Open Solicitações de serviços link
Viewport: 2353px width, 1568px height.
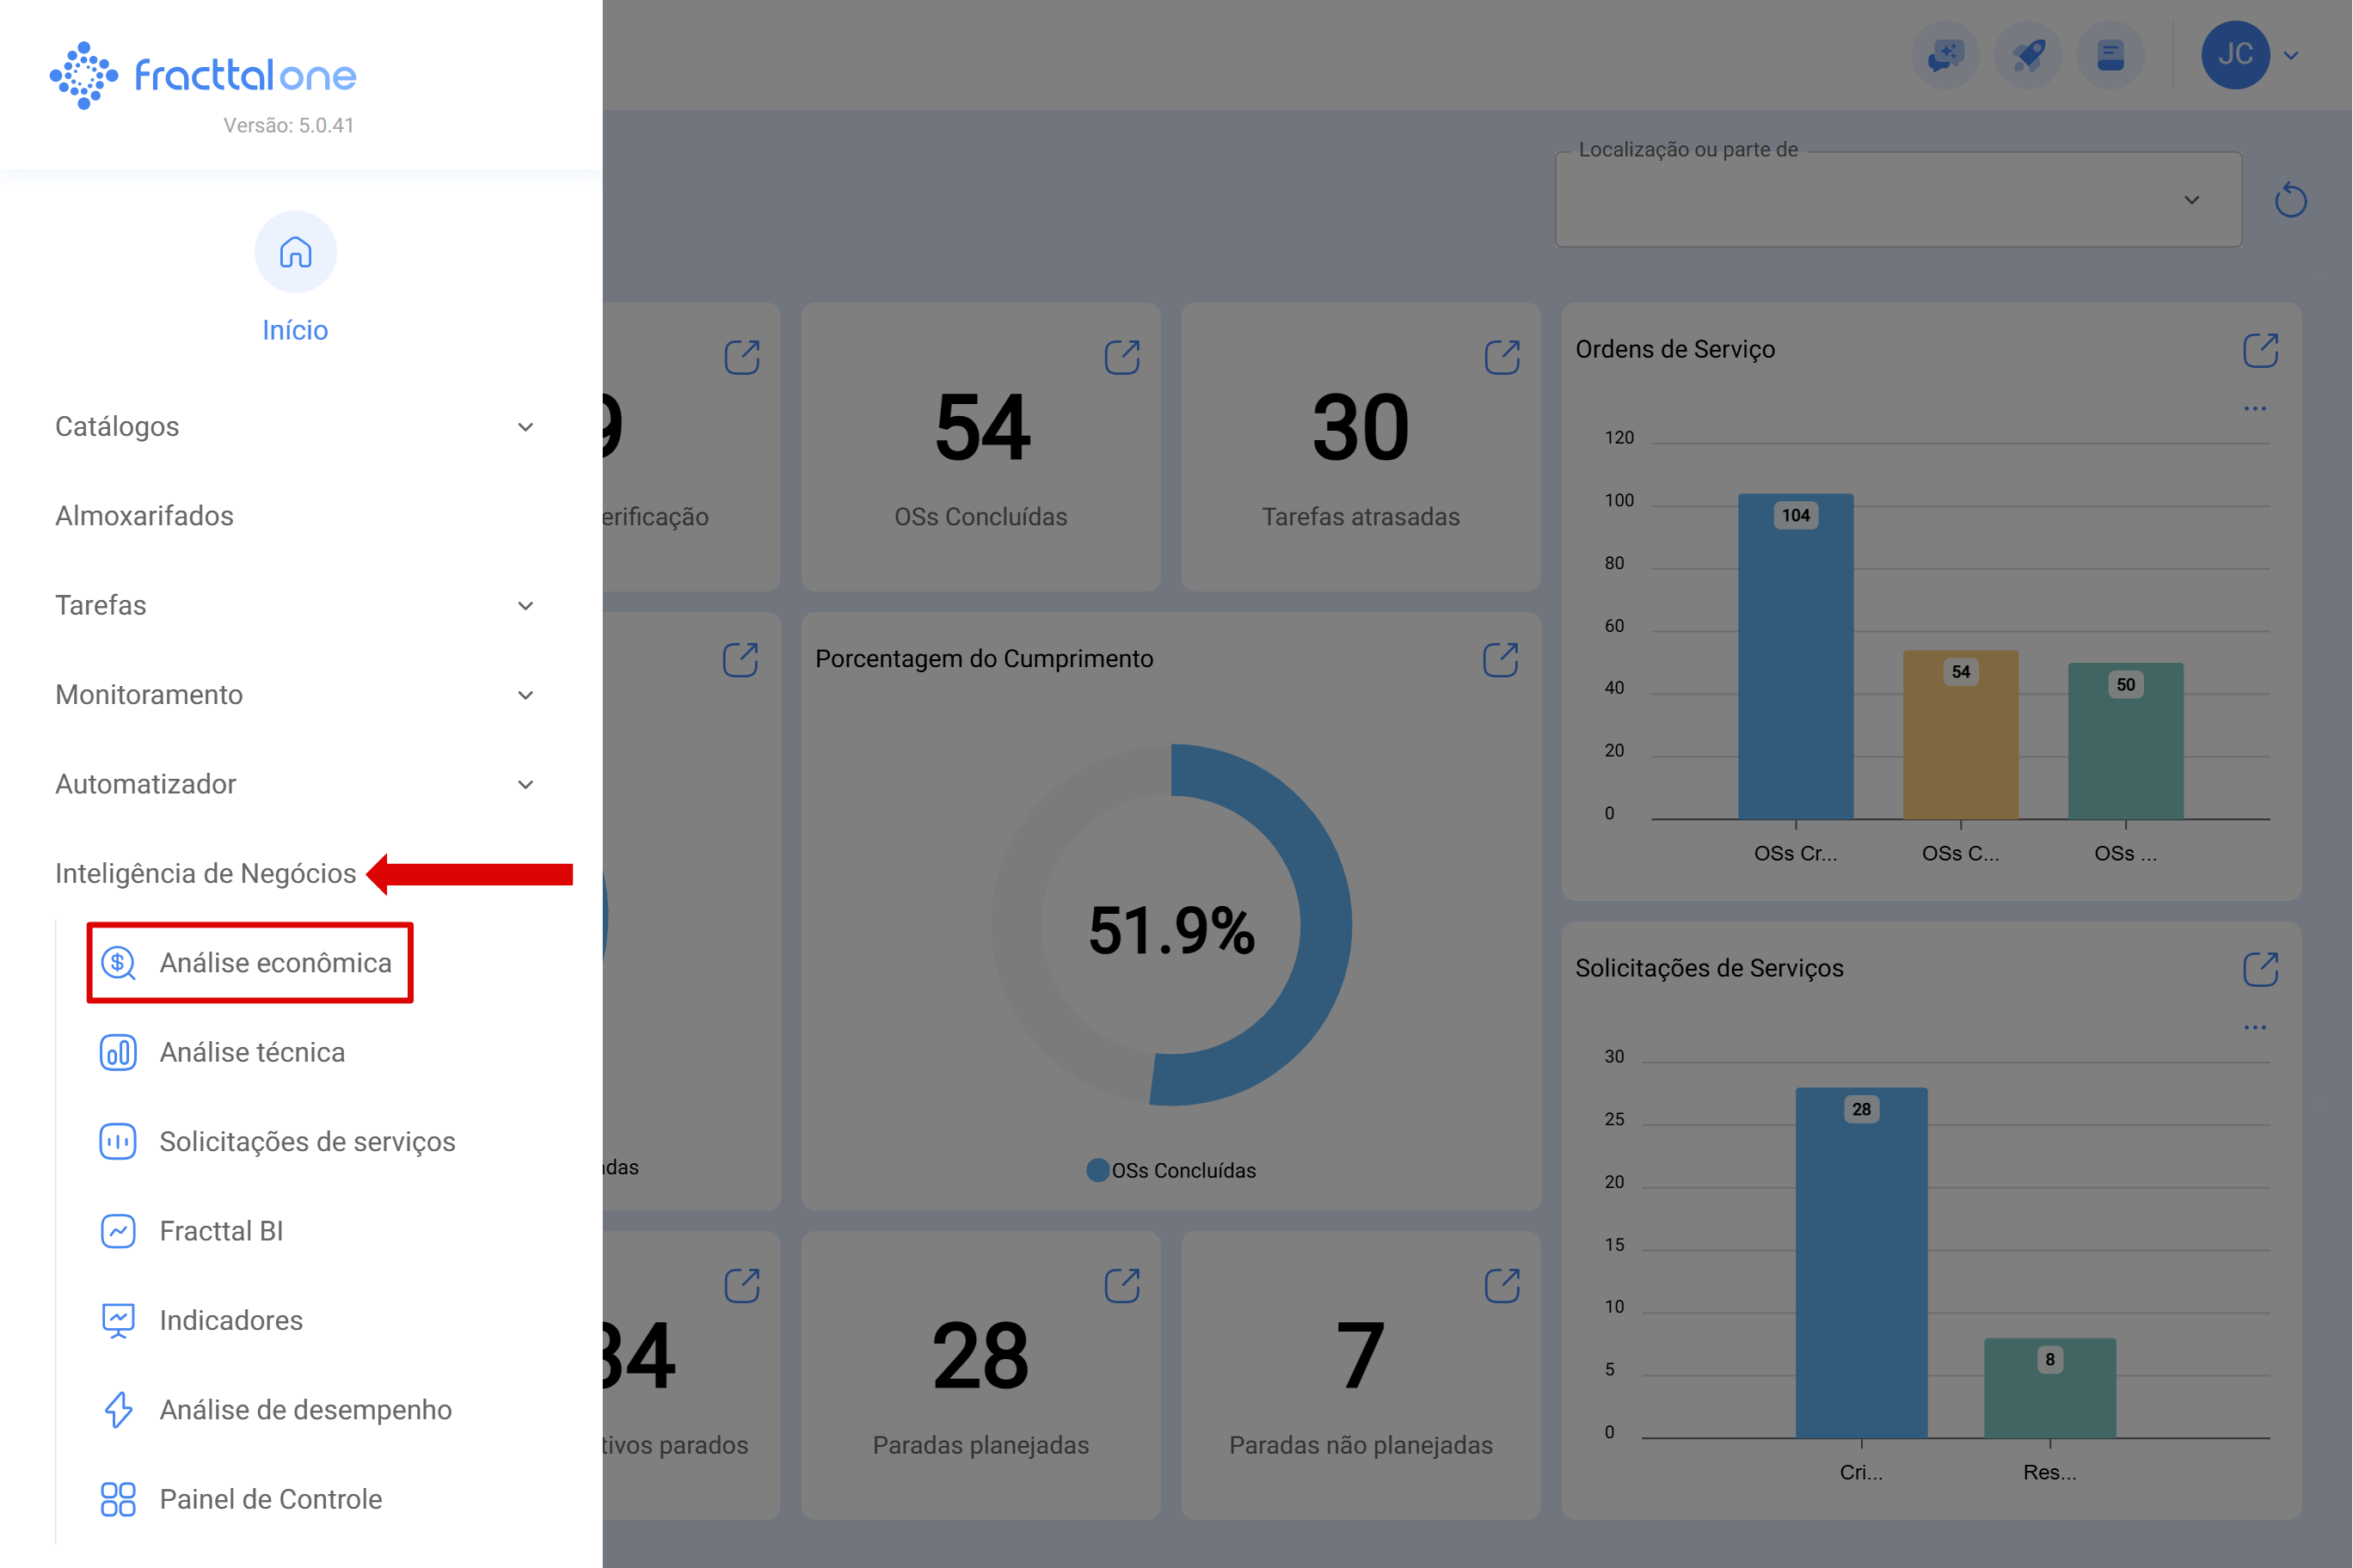click(308, 1141)
